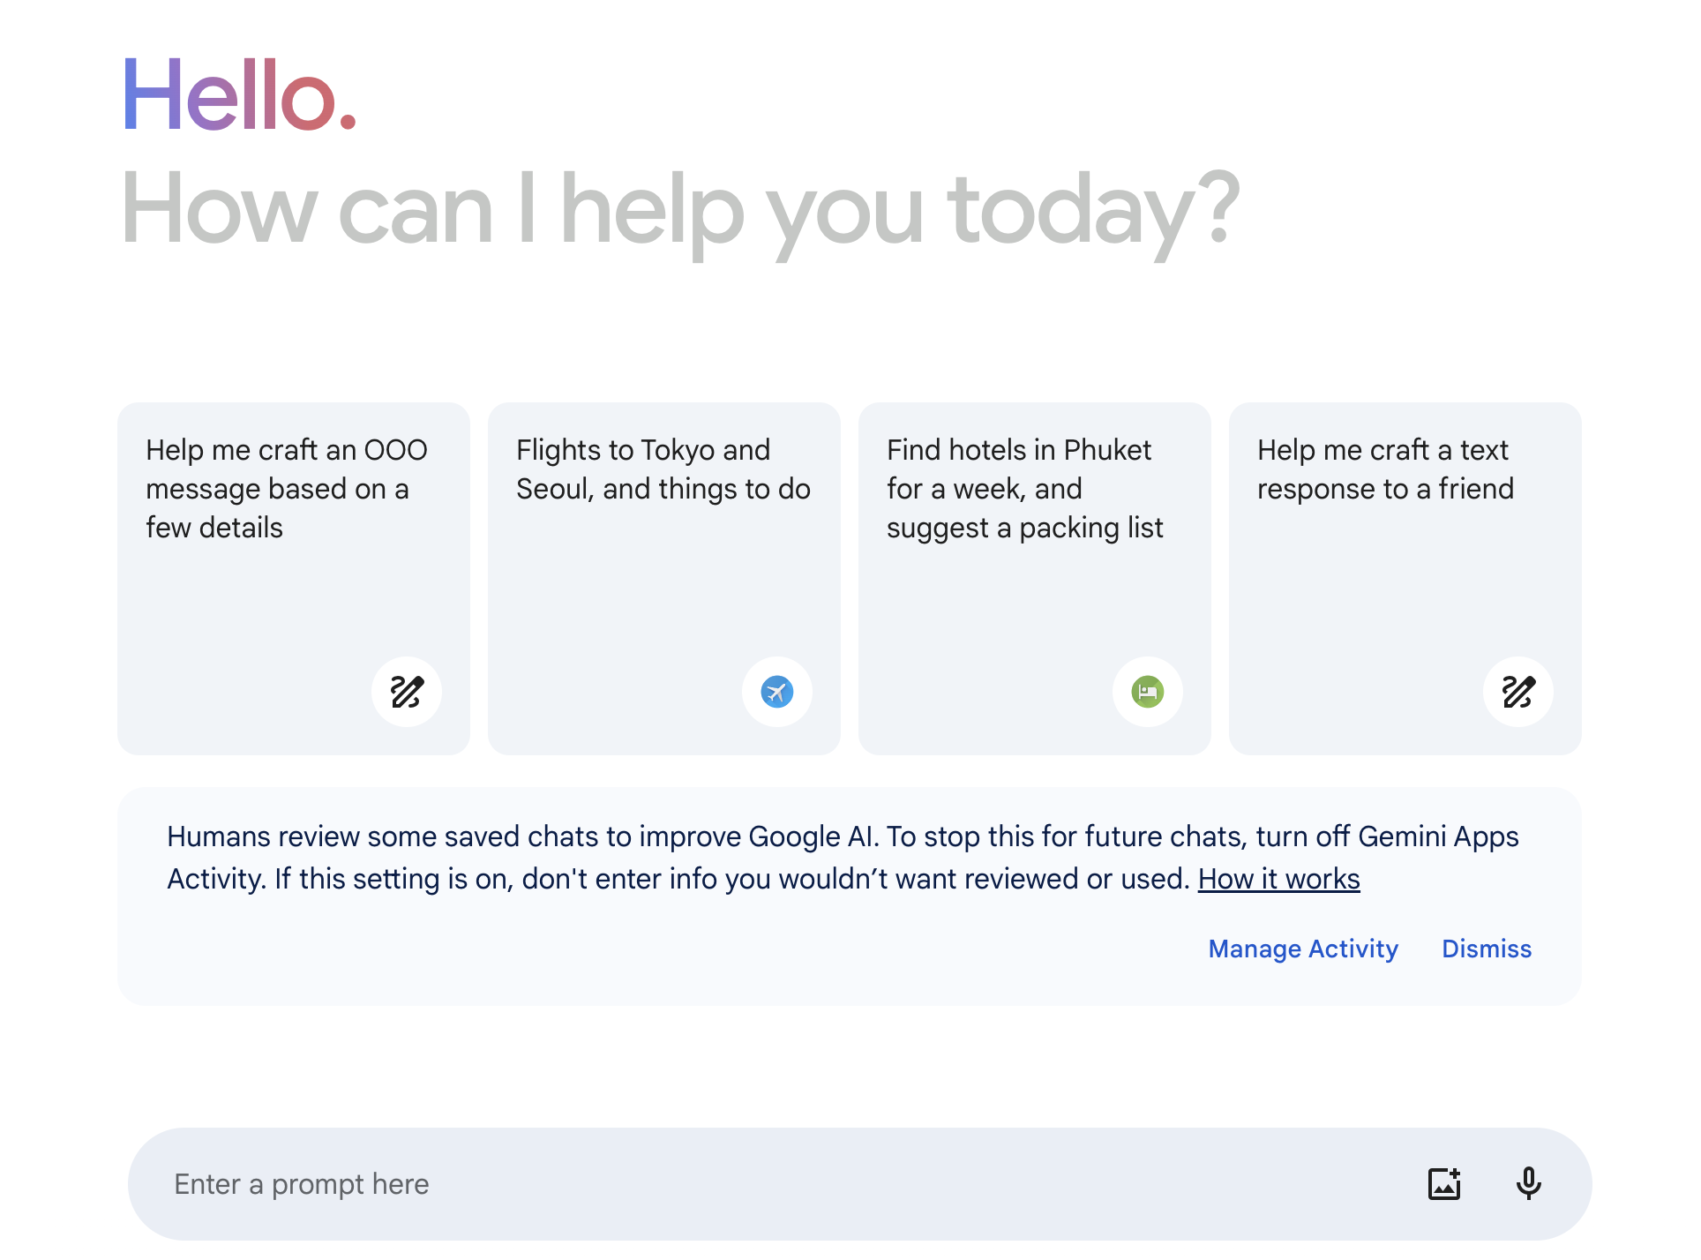Select the OOO message suggestion card

click(294, 579)
